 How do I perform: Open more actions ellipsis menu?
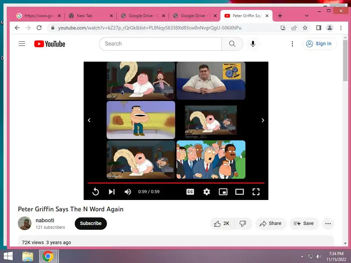click(x=328, y=223)
